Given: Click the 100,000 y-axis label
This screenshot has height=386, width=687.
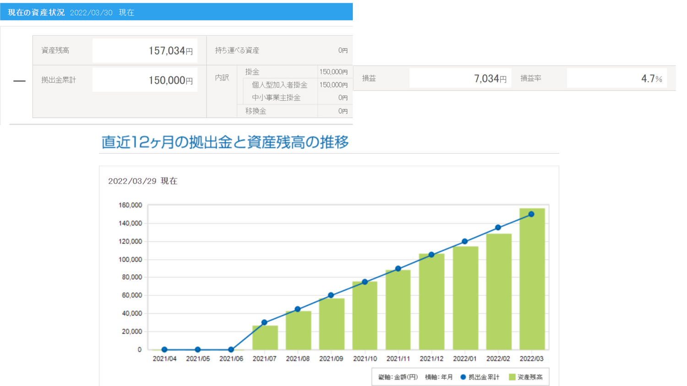Looking at the screenshot, I should click(x=130, y=260).
